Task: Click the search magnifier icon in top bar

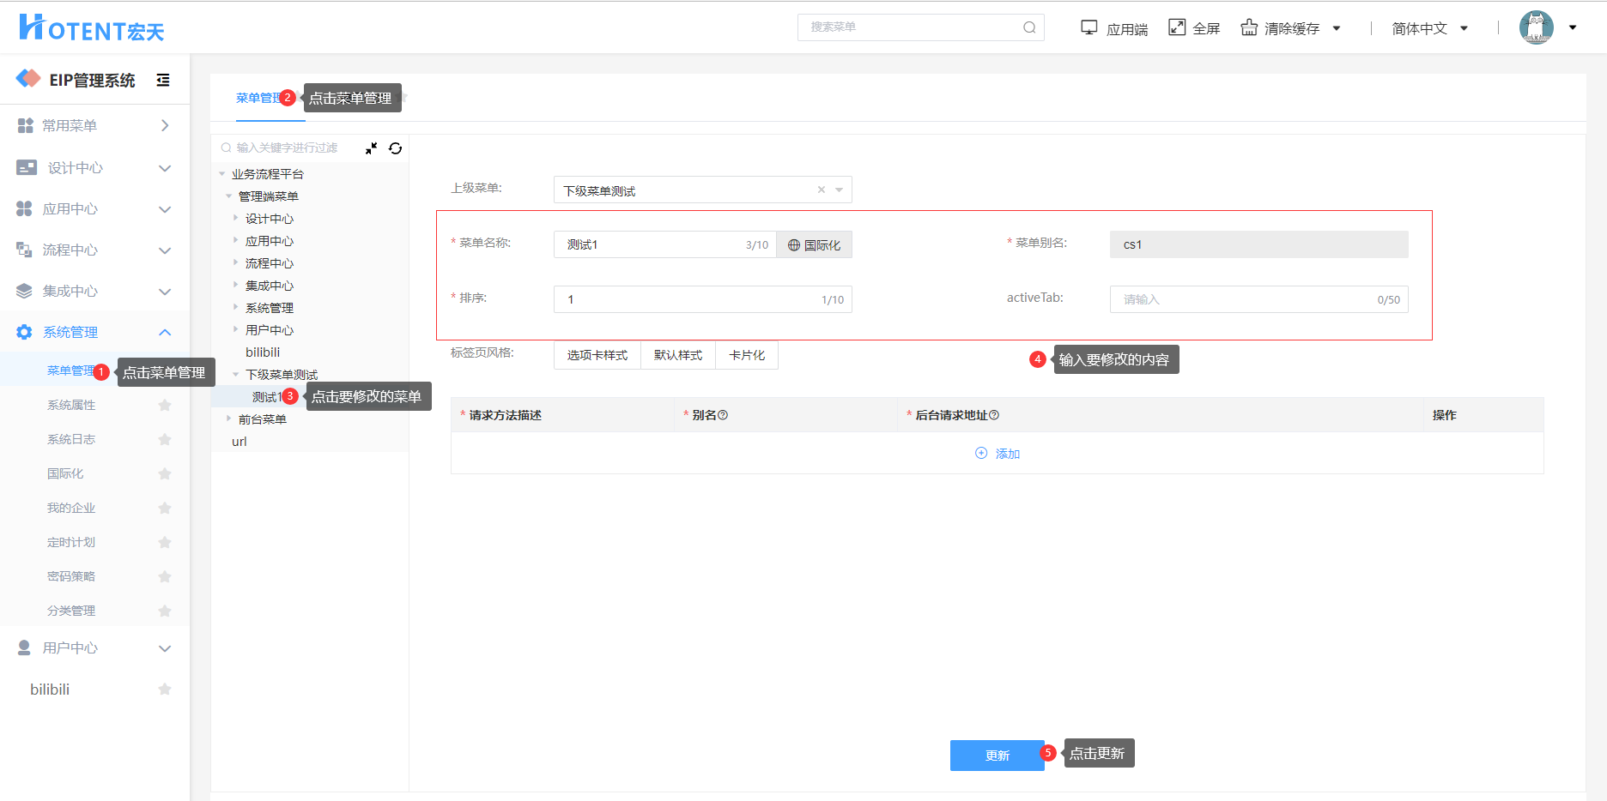Action: (1029, 27)
